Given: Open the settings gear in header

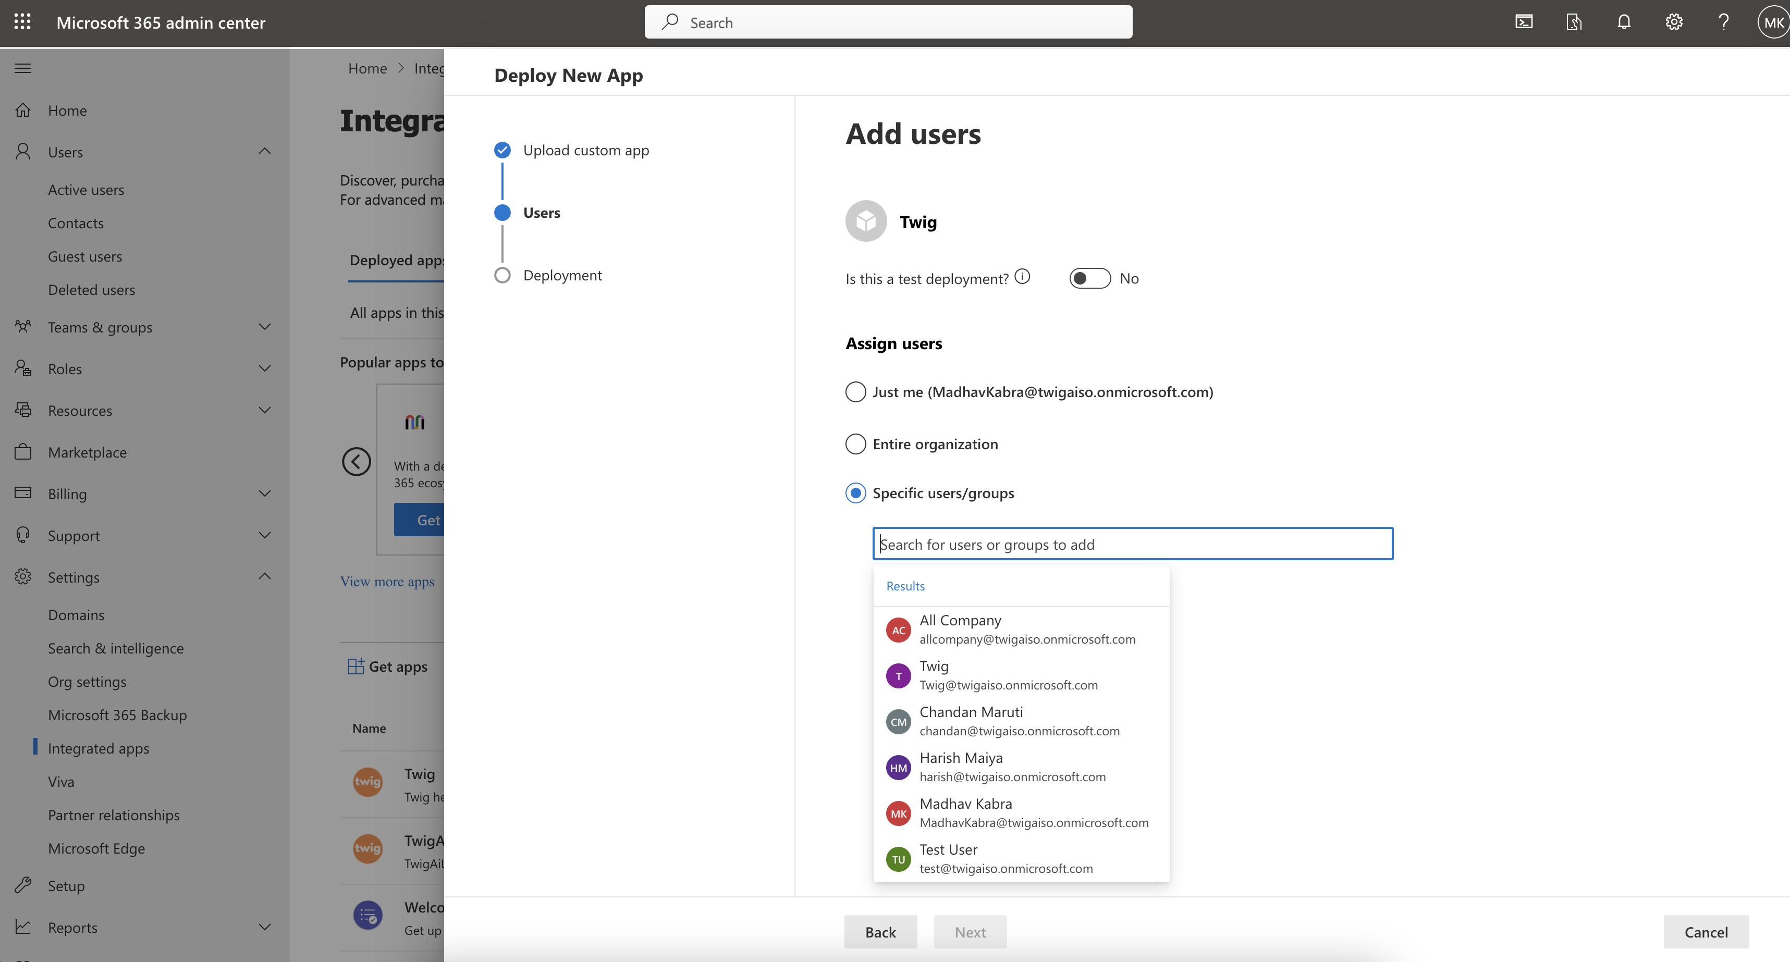Looking at the screenshot, I should coord(1673,22).
